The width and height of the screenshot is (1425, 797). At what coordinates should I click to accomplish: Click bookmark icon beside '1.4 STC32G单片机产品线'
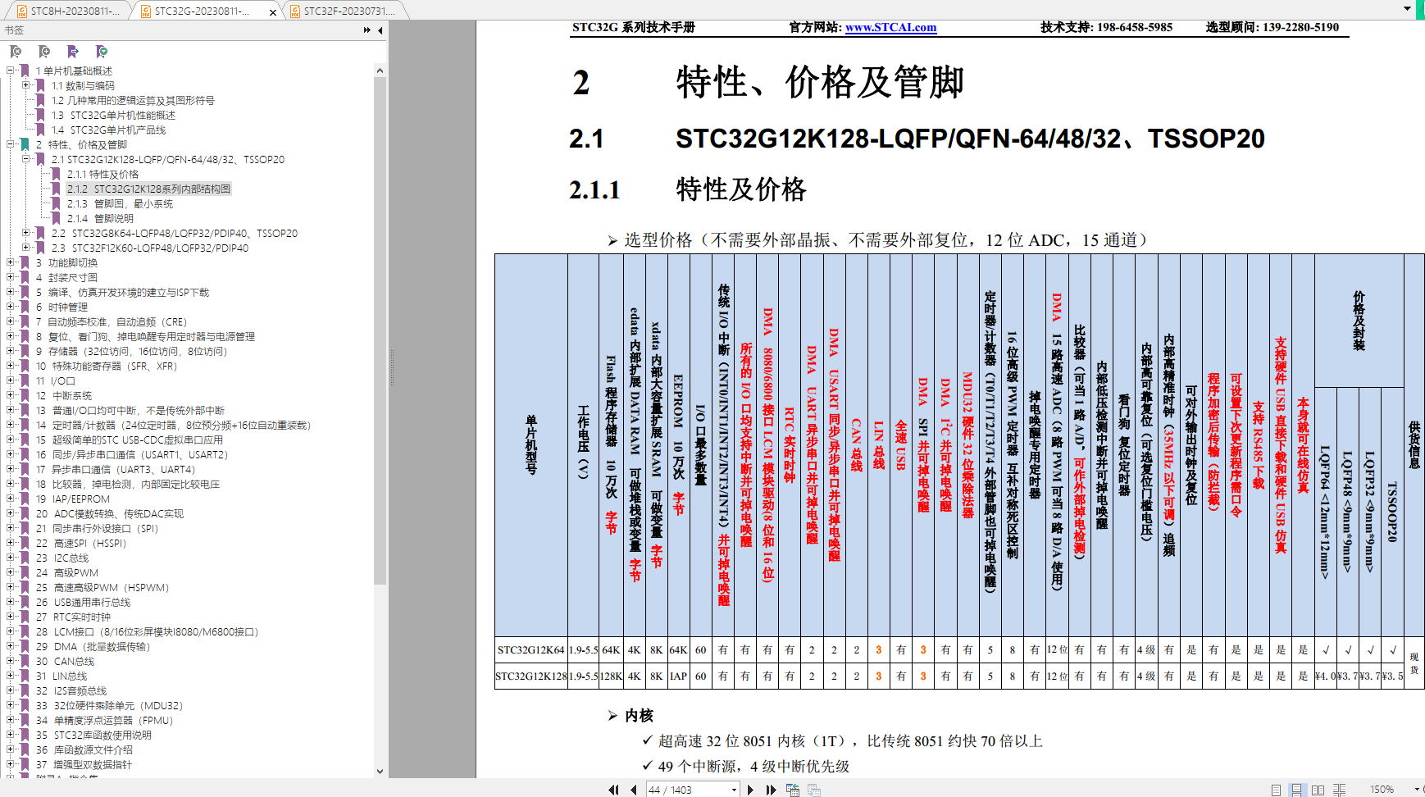click(40, 130)
